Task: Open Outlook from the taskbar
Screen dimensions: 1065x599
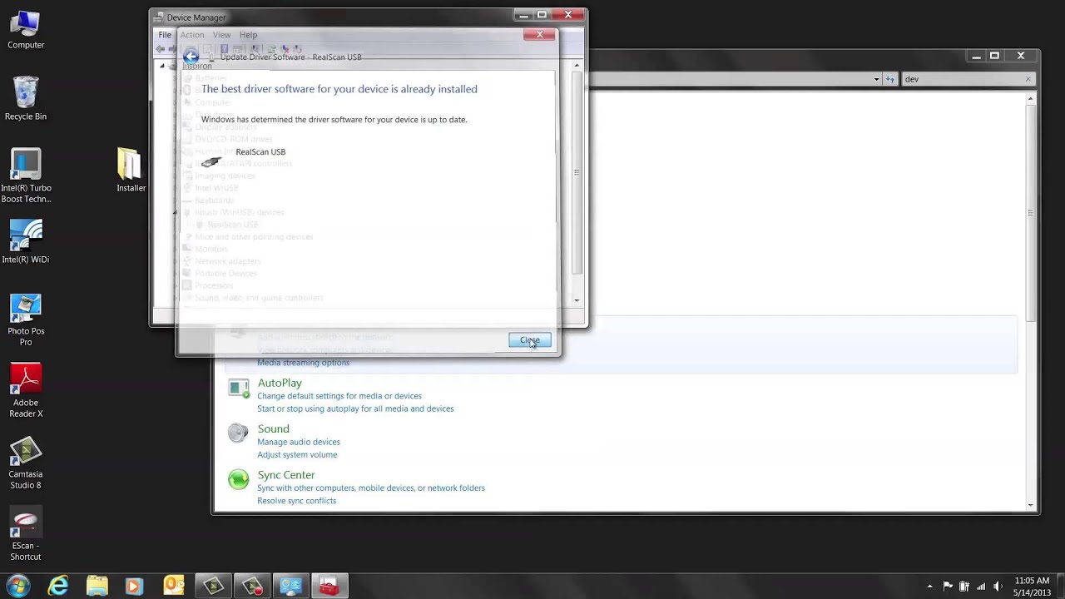Action: click(x=173, y=587)
